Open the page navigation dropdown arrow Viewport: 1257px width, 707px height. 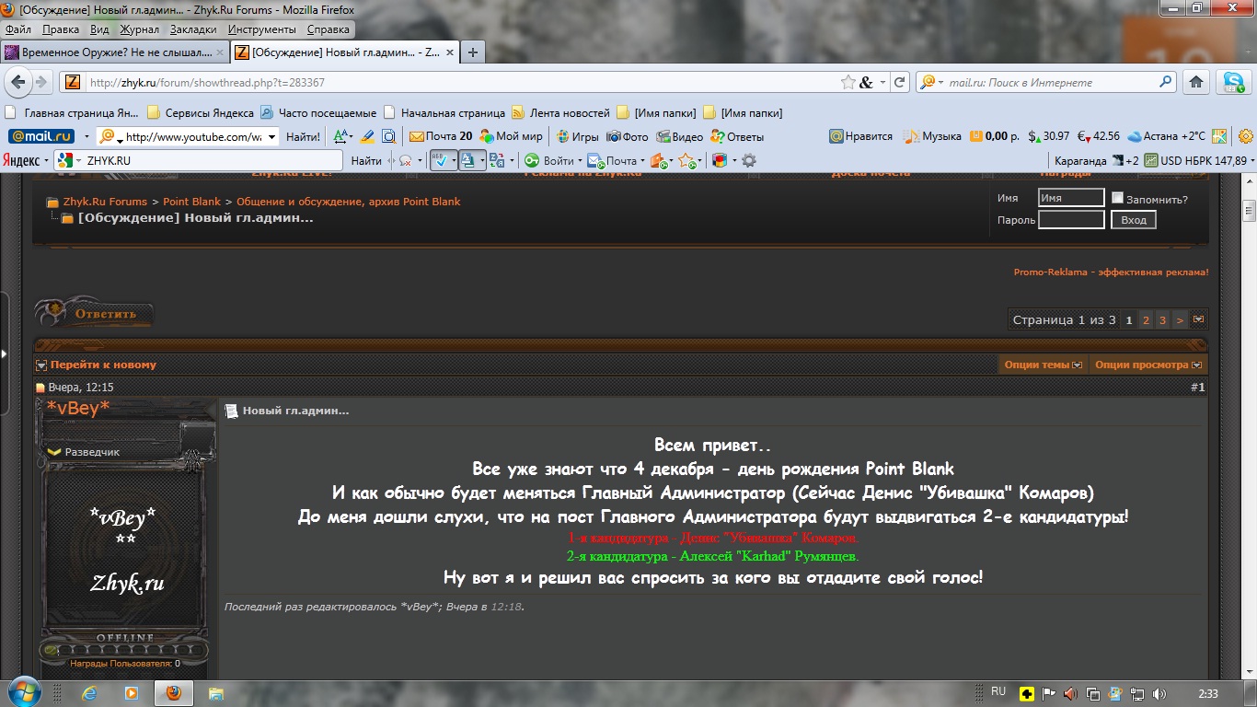tap(1198, 320)
